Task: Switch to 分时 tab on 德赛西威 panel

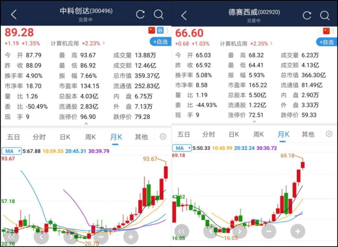Action: [x=209, y=134]
